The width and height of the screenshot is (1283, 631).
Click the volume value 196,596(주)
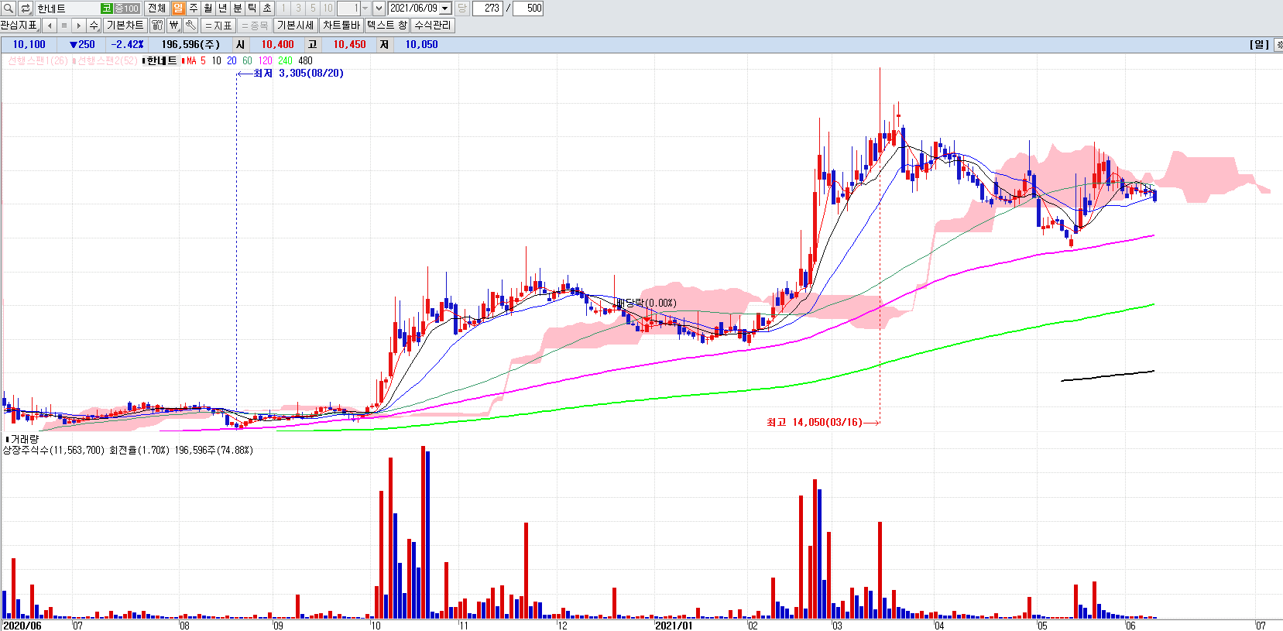[x=190, y=45]
